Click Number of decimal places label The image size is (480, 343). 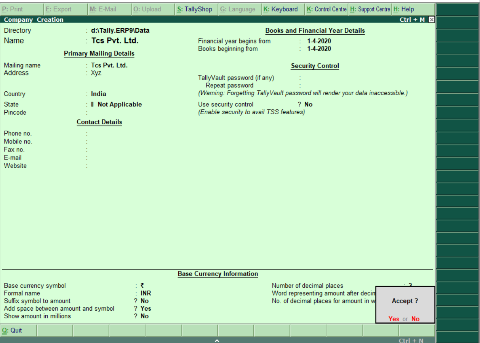307,286
